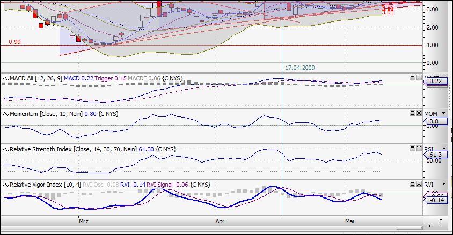Viewport: 453px width, 235px height.
Task: Click the {C NYS} symbol in RVI title
Action: pyautogui.click(x=200, y=185)
